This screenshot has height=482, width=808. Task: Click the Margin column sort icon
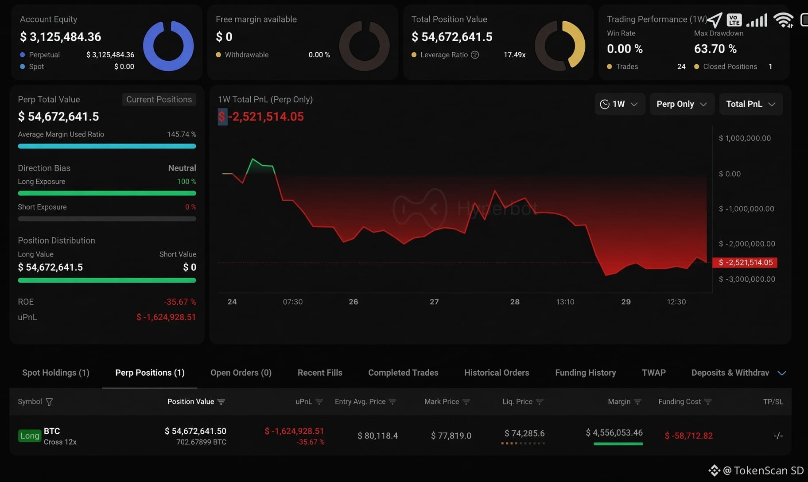(637, 402)
